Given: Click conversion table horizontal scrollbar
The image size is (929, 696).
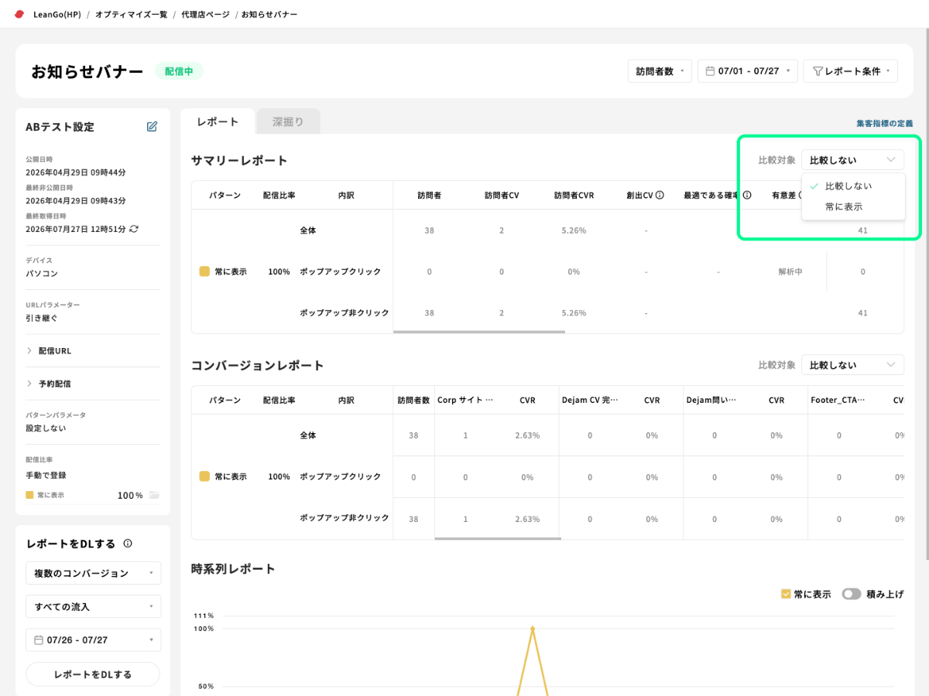Looking at the screenshot, I should click(x=498, y=537).
